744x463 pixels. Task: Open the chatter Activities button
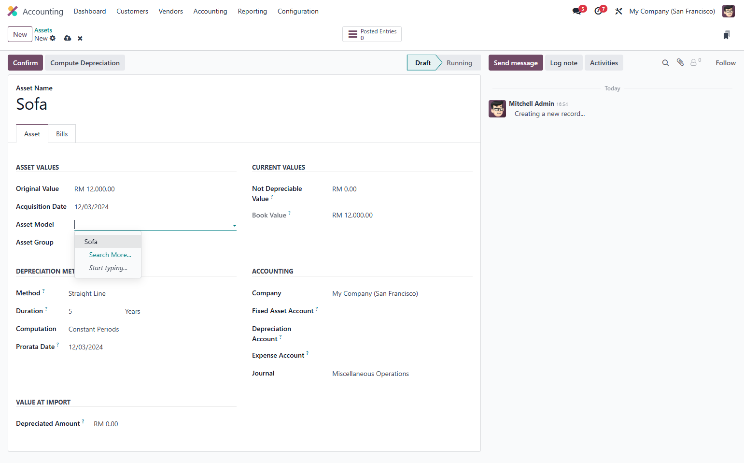(604, 63)
